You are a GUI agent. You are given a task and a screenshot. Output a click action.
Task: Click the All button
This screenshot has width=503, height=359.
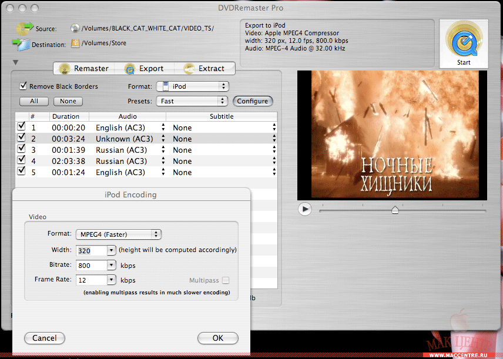(x=34, y=102)
